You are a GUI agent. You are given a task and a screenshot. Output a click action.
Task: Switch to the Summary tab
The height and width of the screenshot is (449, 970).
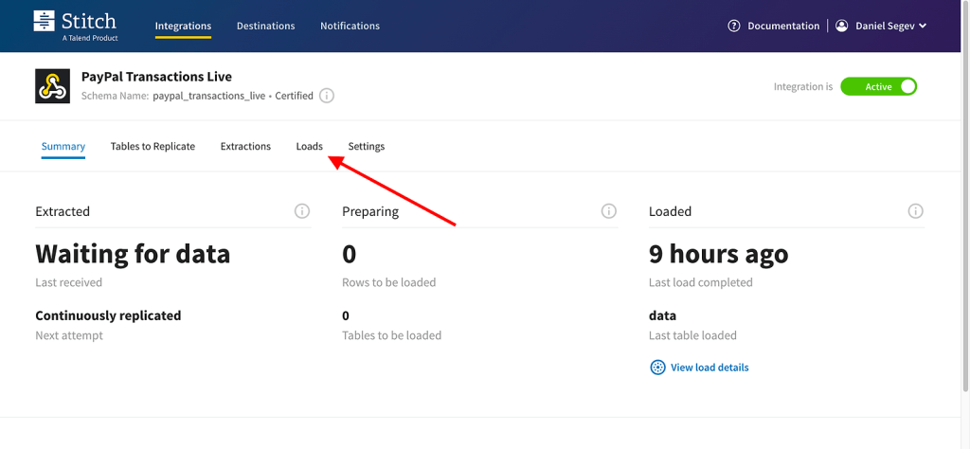[x=63, y=147]
